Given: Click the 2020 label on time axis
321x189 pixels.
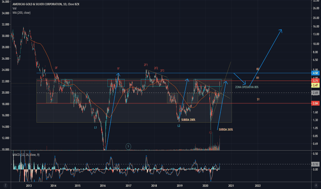Looking at the screenshot, I should point(205,186).
